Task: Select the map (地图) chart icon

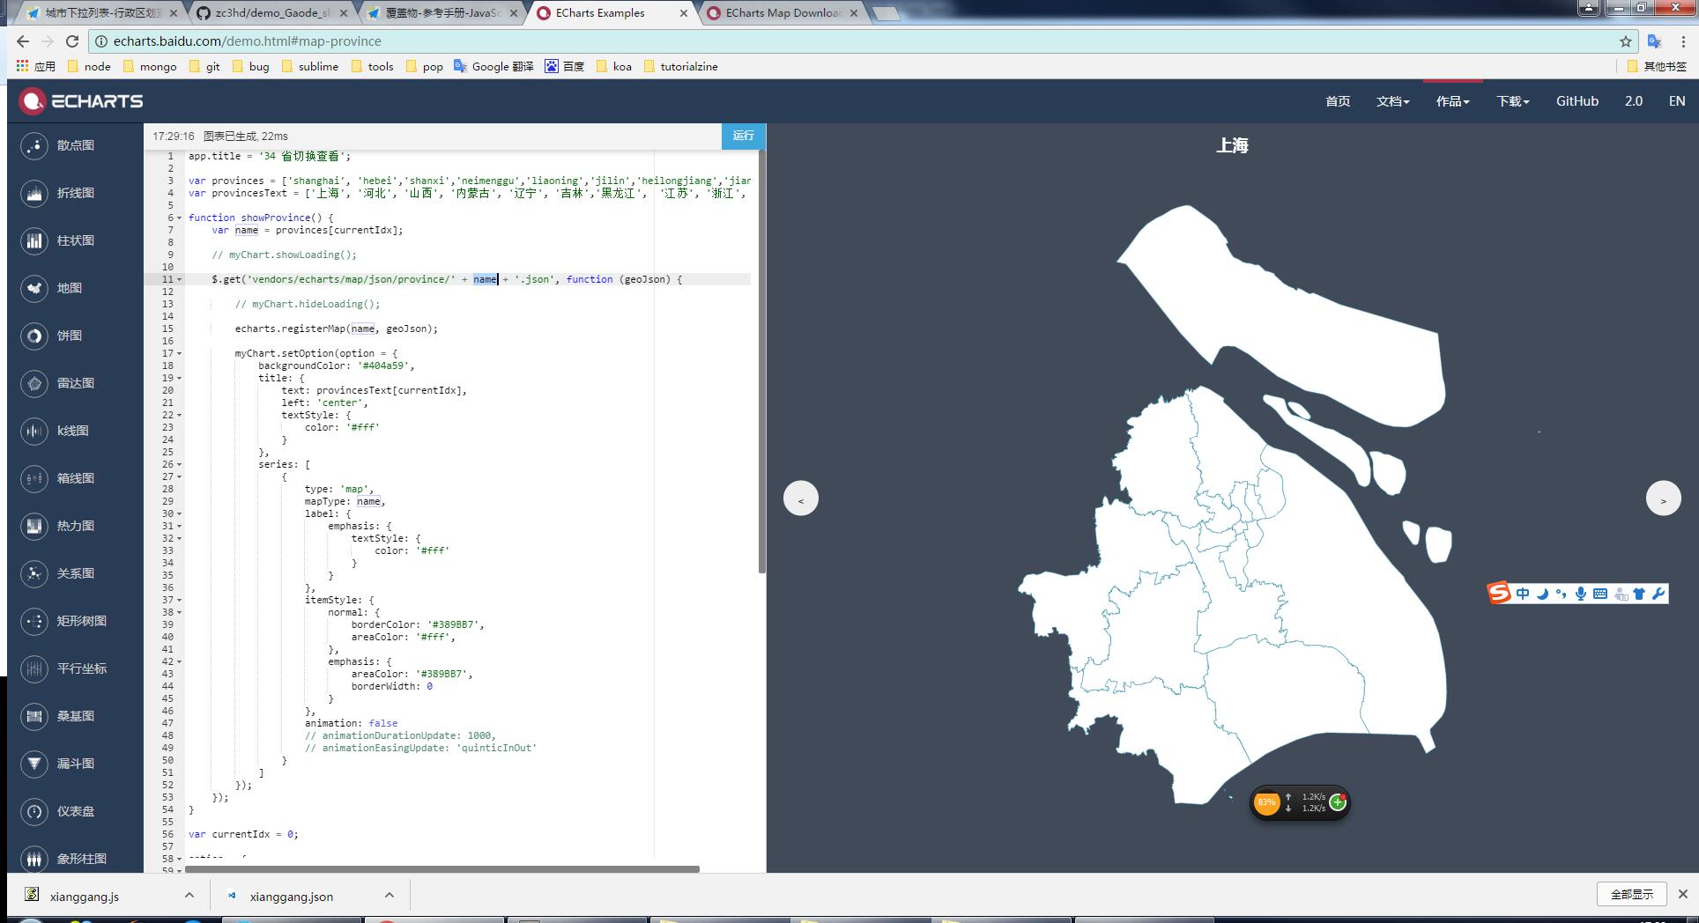Action: [34, 289]
